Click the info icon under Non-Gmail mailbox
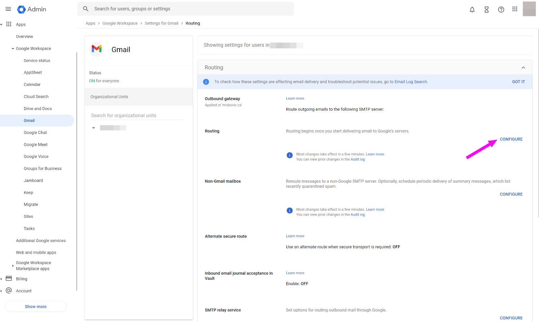Viewport: 539px width, 322px height. 289,210
